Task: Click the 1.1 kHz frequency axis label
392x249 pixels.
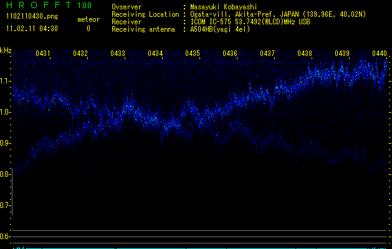Action: pos(5,81)
